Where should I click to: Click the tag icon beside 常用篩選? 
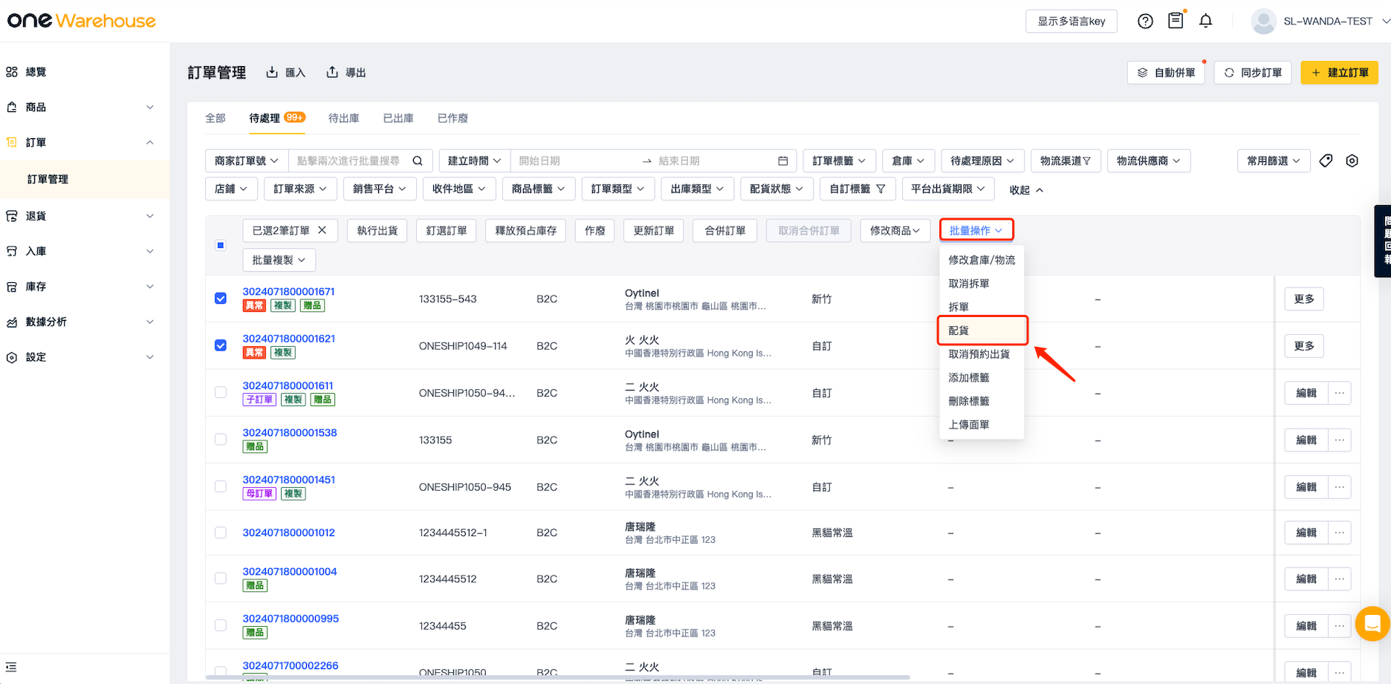point(1326,160)
